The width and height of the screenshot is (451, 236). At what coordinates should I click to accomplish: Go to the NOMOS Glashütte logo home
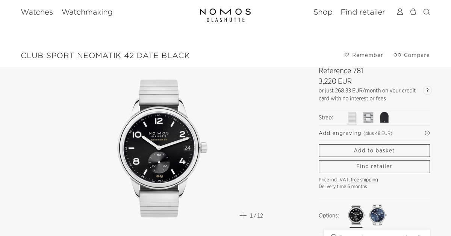point(225,15)
